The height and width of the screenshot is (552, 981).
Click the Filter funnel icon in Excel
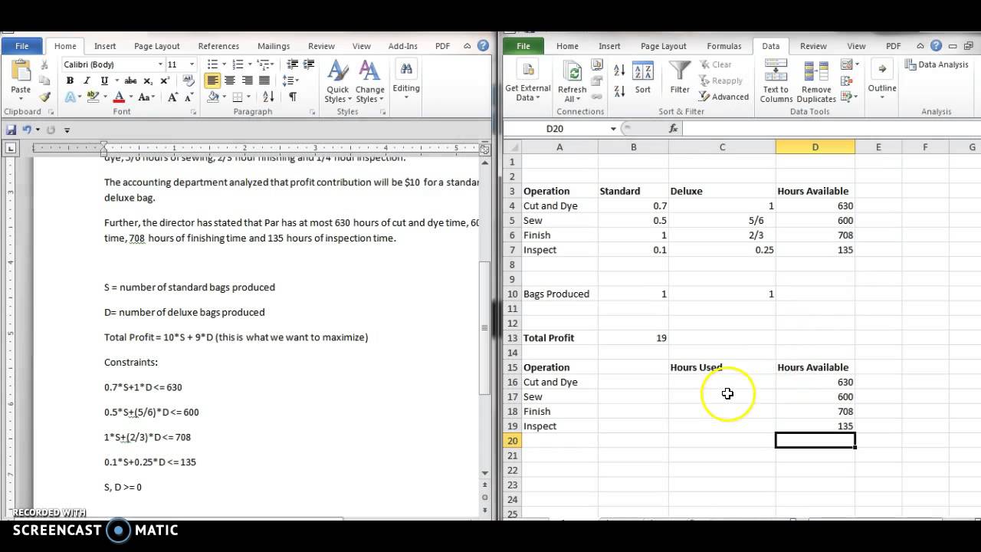pos(680,77)
